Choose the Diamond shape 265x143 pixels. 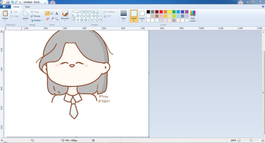click(78, 16)
